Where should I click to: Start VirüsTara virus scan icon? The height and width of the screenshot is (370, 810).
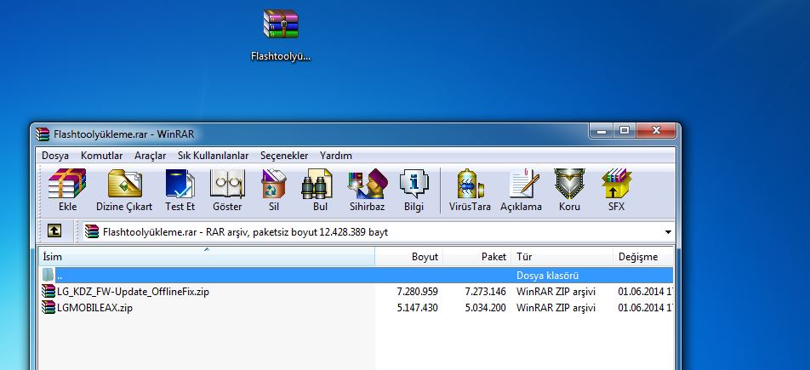click(470, 184)
